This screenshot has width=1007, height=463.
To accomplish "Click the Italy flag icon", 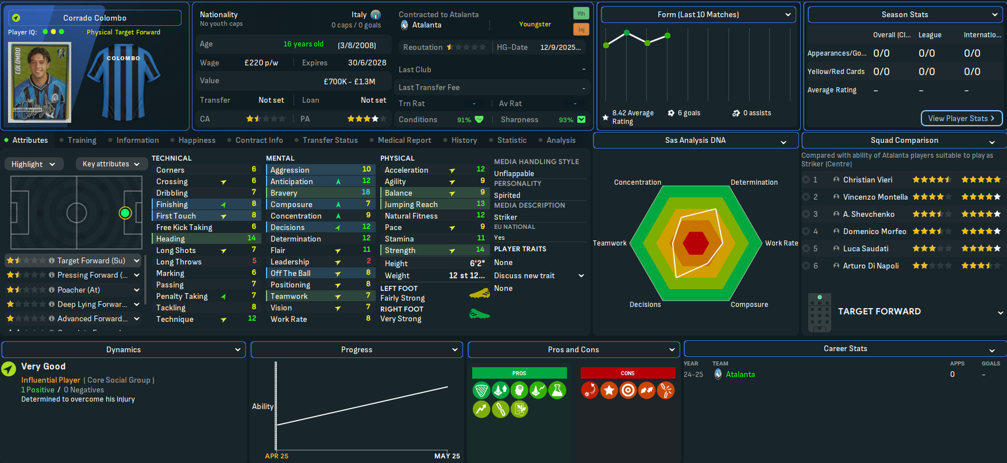I will tap(376, 15).
